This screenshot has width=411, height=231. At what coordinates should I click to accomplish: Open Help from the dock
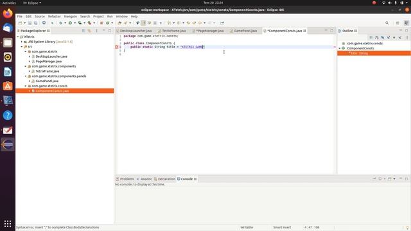tap(8, 115)
